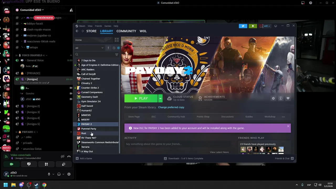
Task: Open PAYDAY 2 Achievements section
Action: [212, 98]
